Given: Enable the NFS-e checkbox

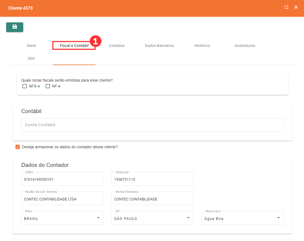Looking at the screenshot, I should coord(25,86).
